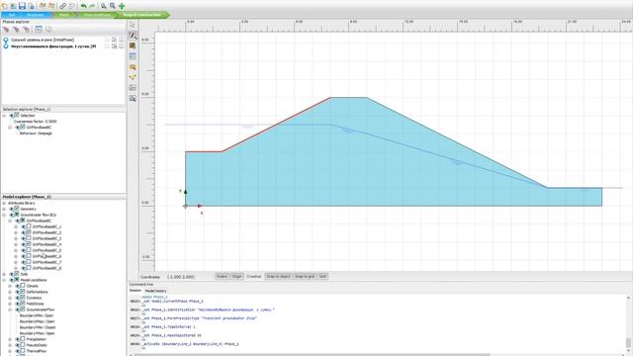Click the Origin button below the canvas

236,277
